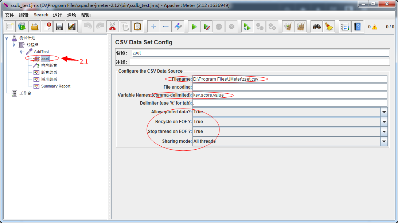
Task: Save the test plan with floppy icon
Action: [x=59, y=27]
